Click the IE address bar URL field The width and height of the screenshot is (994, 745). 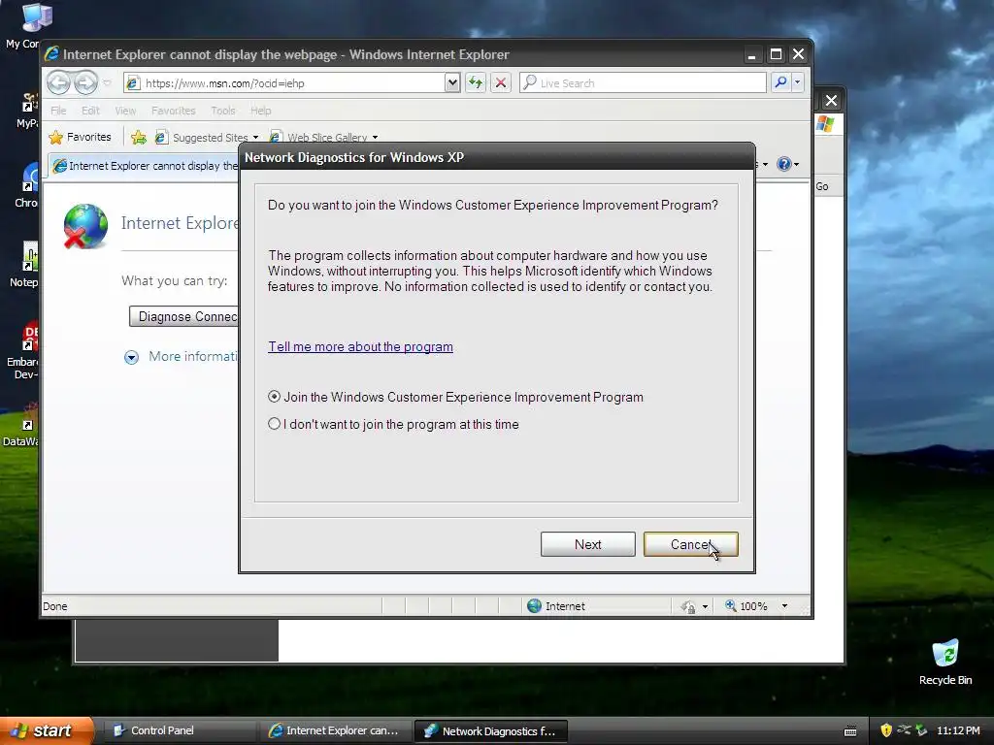(284, 83)
